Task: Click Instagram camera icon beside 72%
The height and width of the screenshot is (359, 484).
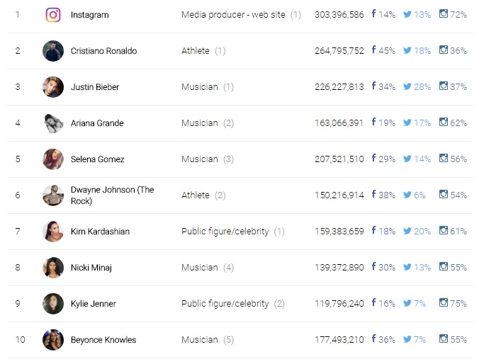Action: click(x=444, y=13)
